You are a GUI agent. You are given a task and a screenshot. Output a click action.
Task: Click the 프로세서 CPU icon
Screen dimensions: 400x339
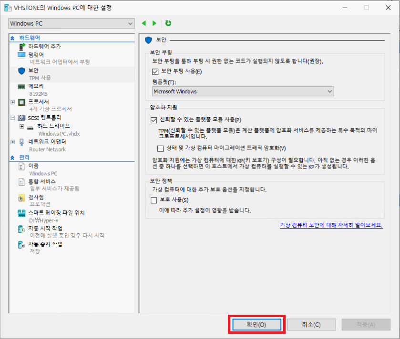pos(21,102)
